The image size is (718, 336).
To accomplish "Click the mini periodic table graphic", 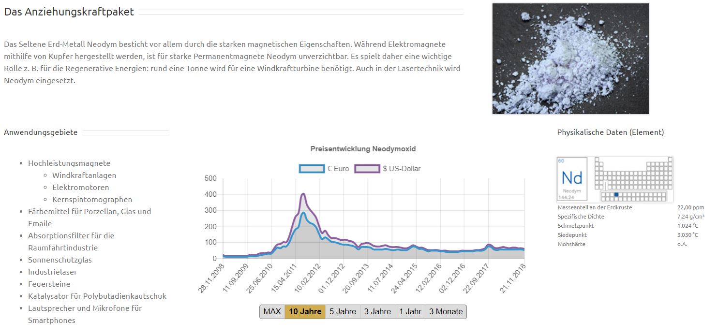I will coord(633,179).
